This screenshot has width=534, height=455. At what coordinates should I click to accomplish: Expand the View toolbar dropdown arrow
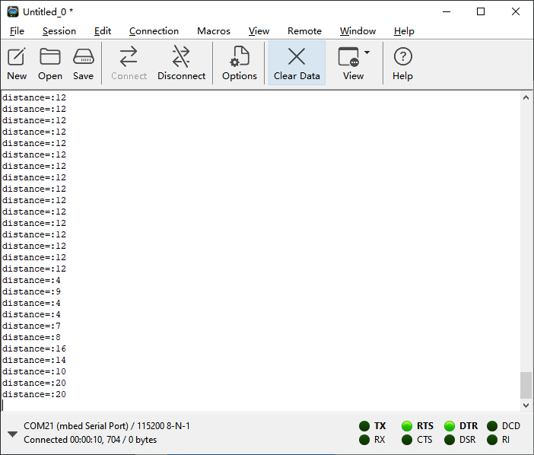(x=367, y=52)
